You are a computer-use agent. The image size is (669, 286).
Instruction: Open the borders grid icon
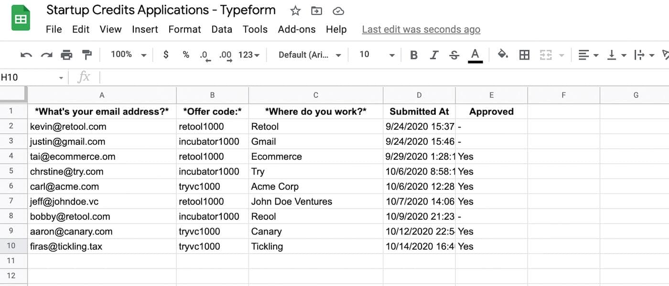click(x=524, y=55)
